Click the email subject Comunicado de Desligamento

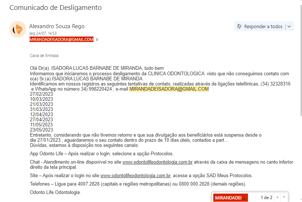point(56,8)
